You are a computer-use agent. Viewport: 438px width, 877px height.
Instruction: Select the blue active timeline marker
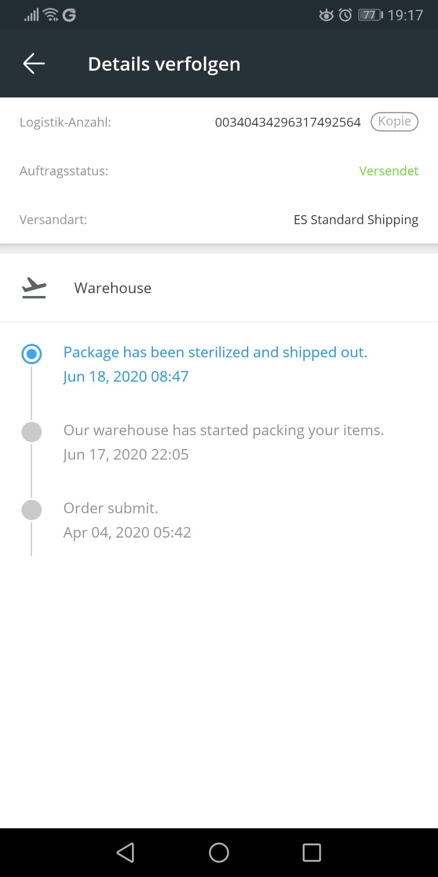coord(31,354)
